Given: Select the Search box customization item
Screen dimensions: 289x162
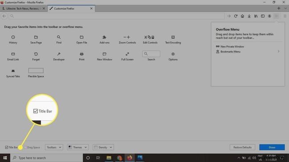Looking at the screenshot, I should pos(151,56).
